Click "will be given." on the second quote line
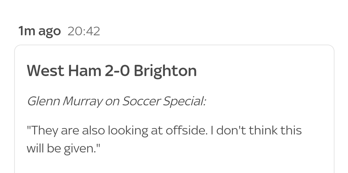Image resolution: width=348 pixels, height=173 pixels. pyautogui.click(x=63, y=149)
